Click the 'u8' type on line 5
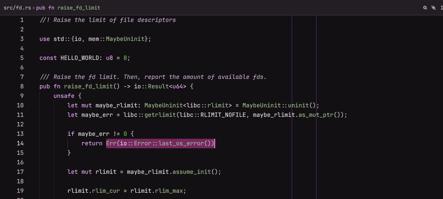The height and width of the screenshot is (199, 443). tap(109, 58)
